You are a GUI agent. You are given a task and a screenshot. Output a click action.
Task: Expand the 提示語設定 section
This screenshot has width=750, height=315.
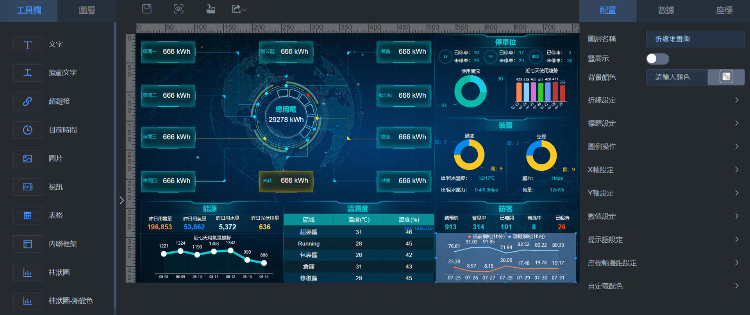pyautogui.click(x=664, y=240)
